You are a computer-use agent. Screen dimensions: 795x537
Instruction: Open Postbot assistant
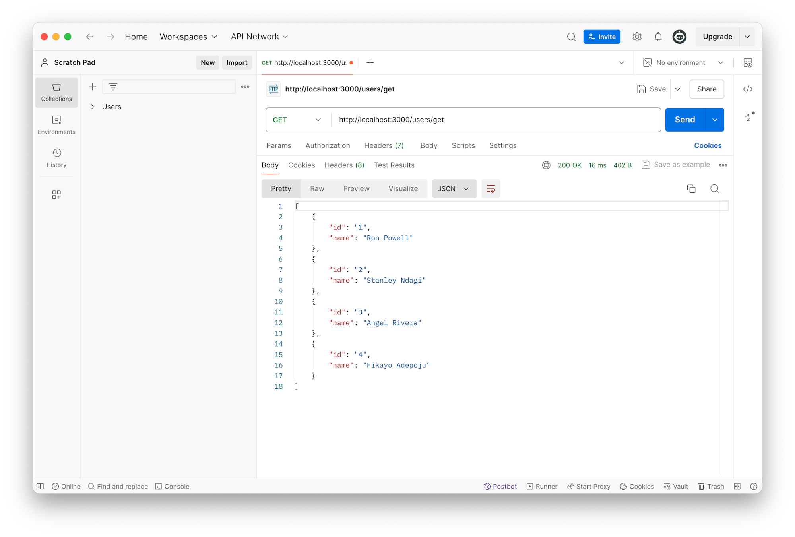(500, 486)
